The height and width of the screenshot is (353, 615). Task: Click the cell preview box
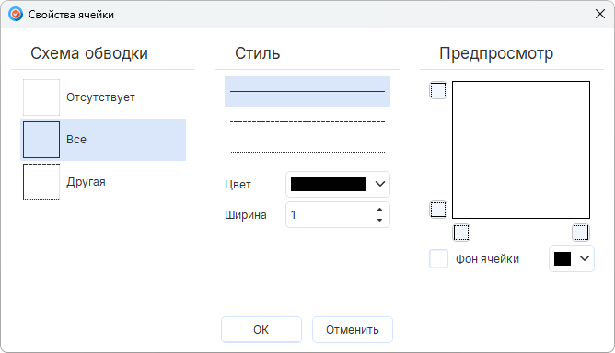[x=521, y=150]
